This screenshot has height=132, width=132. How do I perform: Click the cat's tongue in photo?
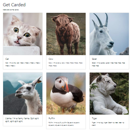tap(17, 42)
